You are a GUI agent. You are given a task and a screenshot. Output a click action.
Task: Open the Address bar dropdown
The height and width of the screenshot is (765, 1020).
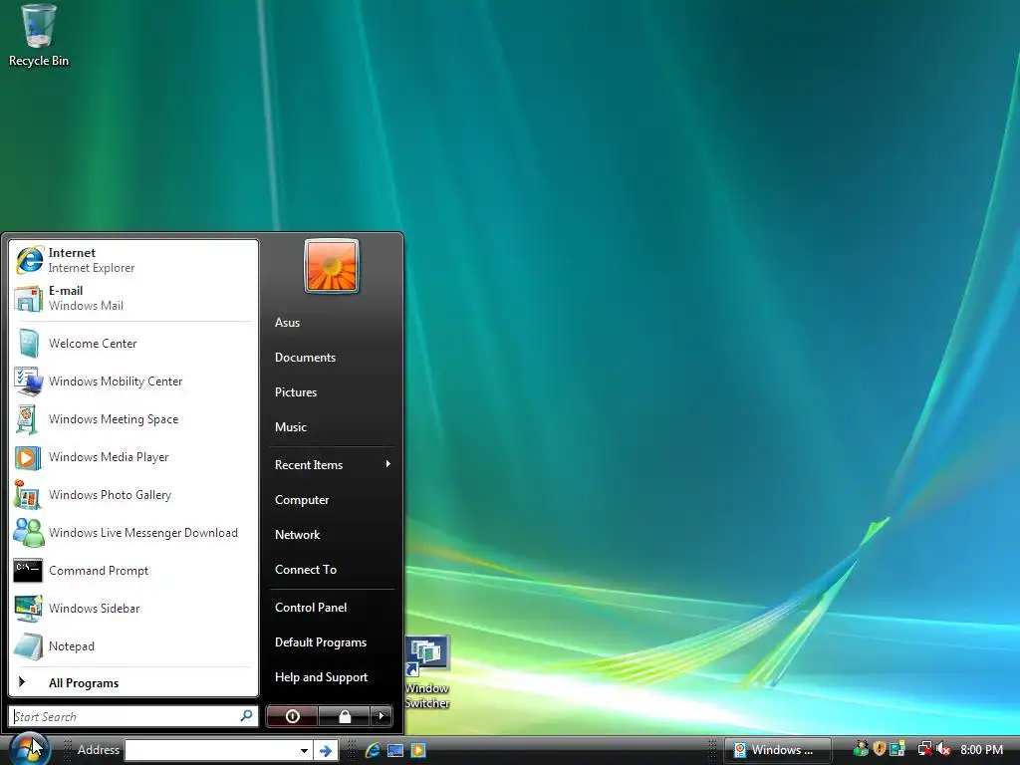click(304, 750)
